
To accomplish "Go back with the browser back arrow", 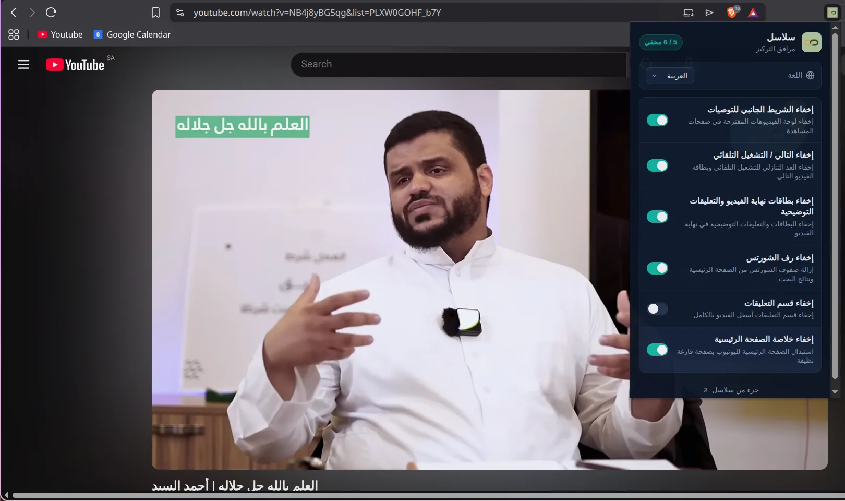I will pyautogui.click(x=14, y=13).
